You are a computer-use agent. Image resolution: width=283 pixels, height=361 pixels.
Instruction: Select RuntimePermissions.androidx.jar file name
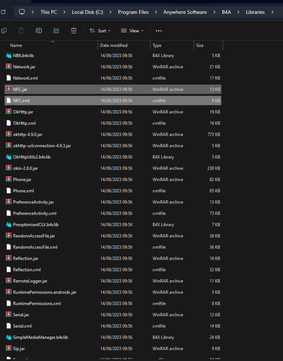click(45, 292)
